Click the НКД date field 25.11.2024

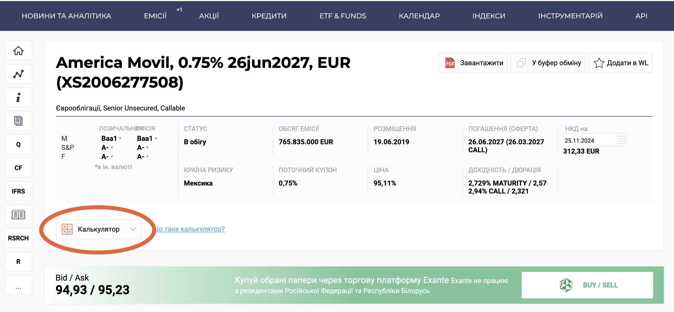click(x=589, y=140)
